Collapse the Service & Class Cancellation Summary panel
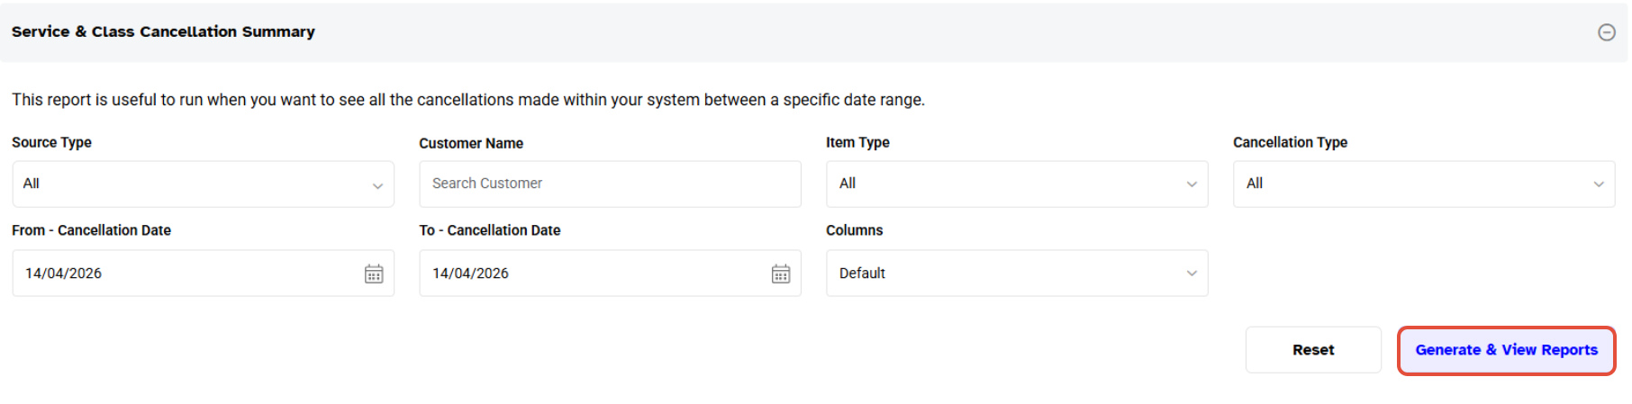This screenshot has height=404, width=1632. pyautogui.click(x=1606, y=32)
